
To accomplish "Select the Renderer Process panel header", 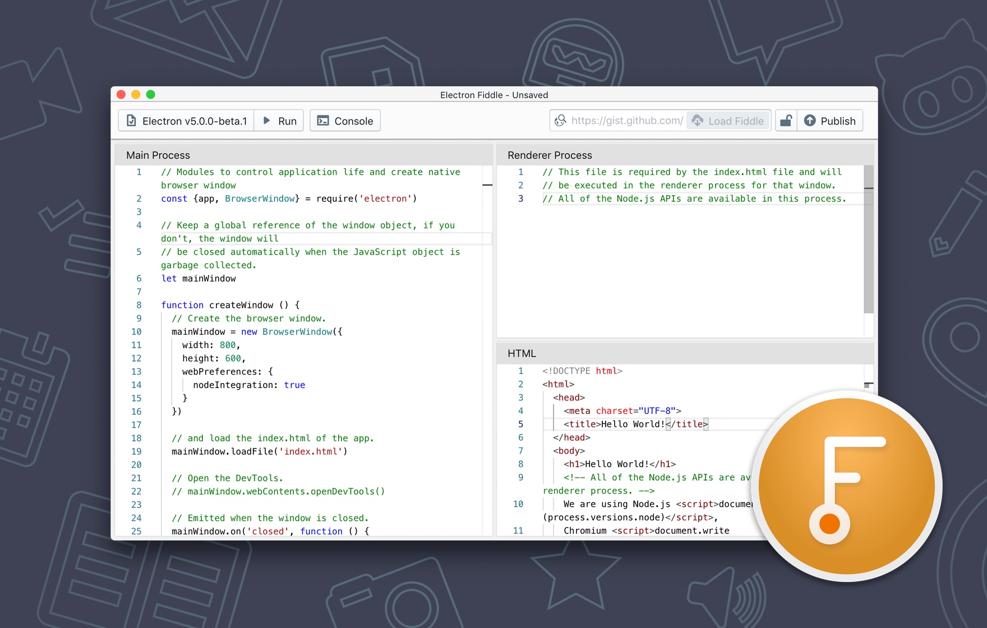I will click(x=550, y=155).
